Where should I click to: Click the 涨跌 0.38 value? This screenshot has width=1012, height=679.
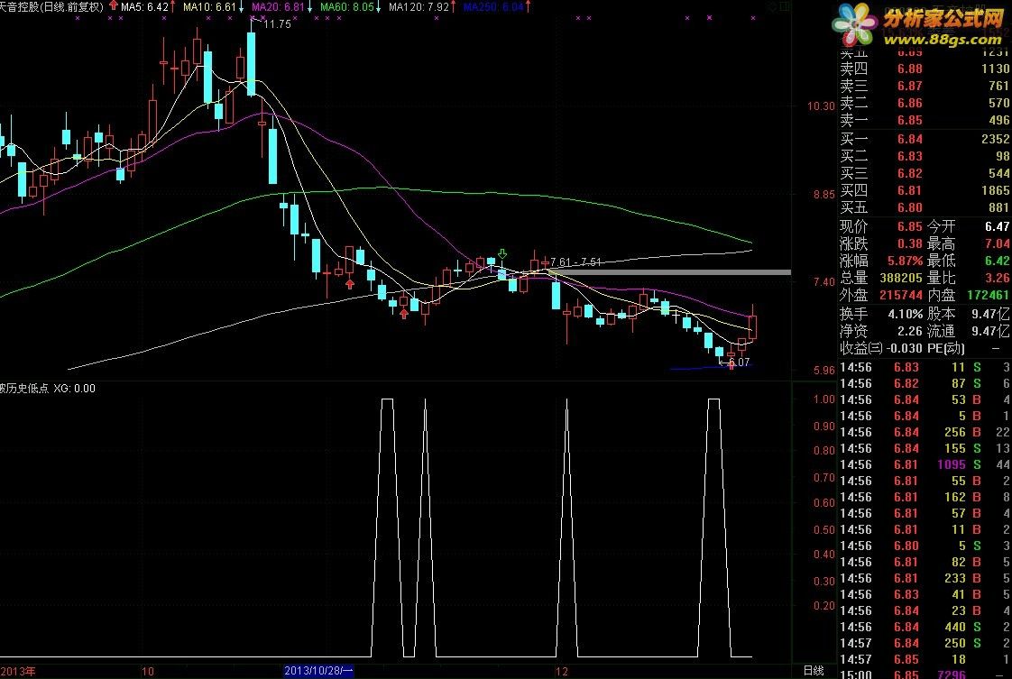[909, 244]
